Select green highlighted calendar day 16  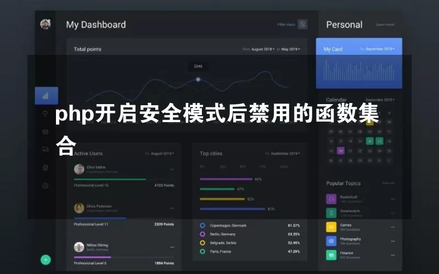pyautogui.click(x=369, y=141)
